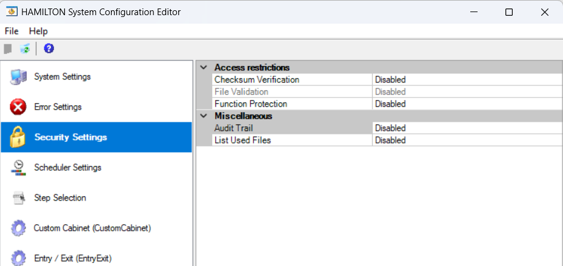563x266 pixels.
Task: Click the refresh icon in the toolbar
Action: pos(25,48)
